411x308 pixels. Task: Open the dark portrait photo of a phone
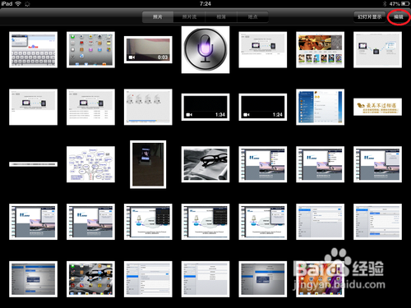pos(148,164)
